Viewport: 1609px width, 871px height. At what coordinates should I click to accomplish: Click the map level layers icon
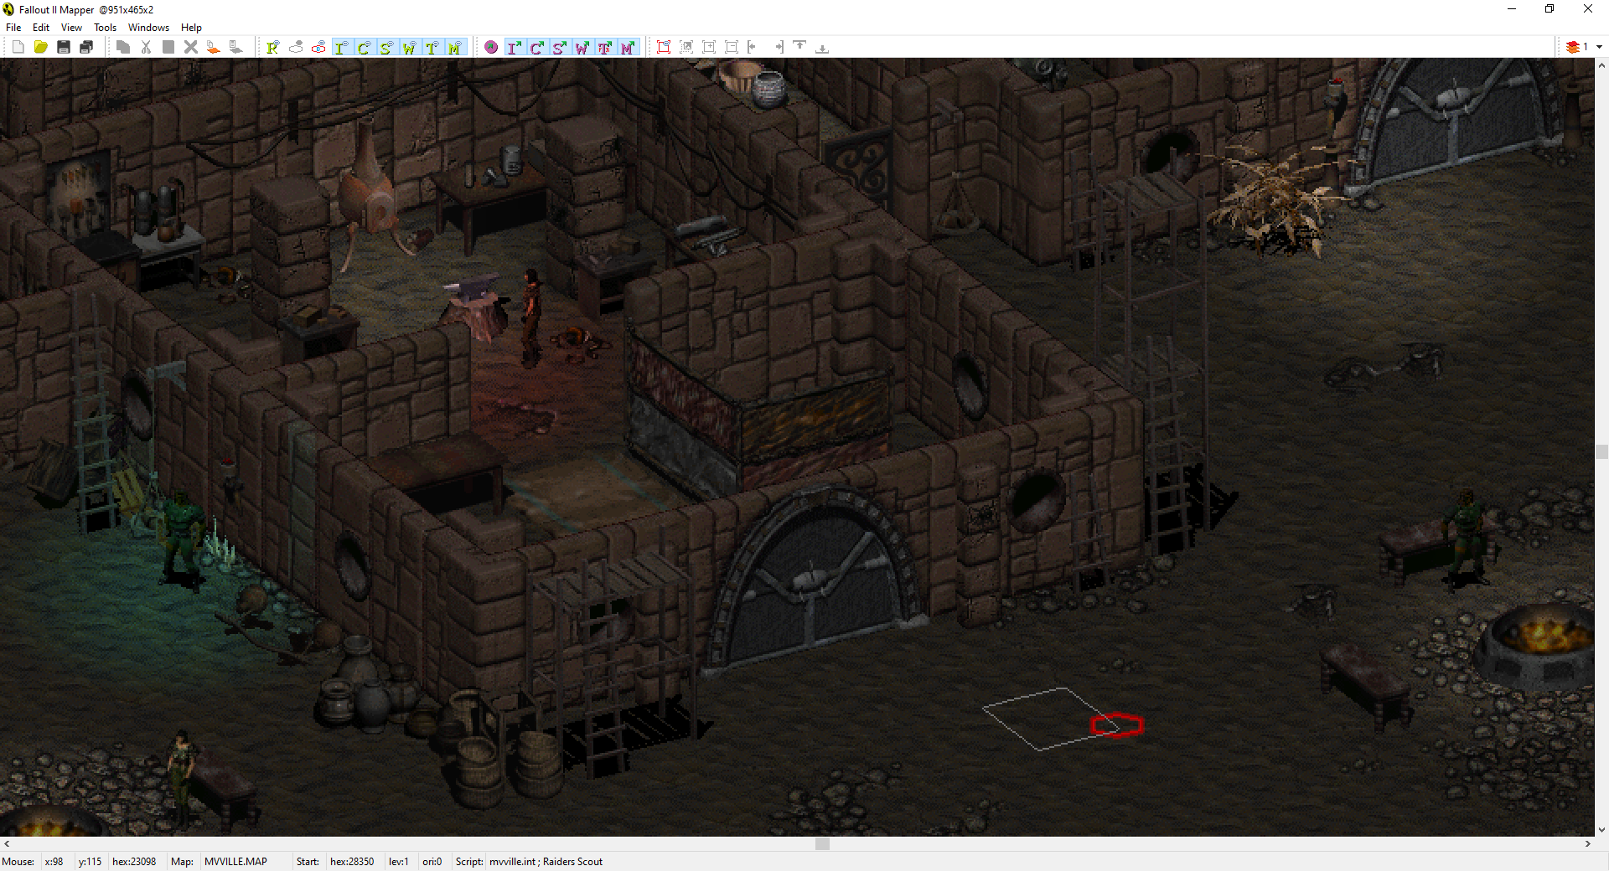pyautogui.click(x=1573, y=47)
